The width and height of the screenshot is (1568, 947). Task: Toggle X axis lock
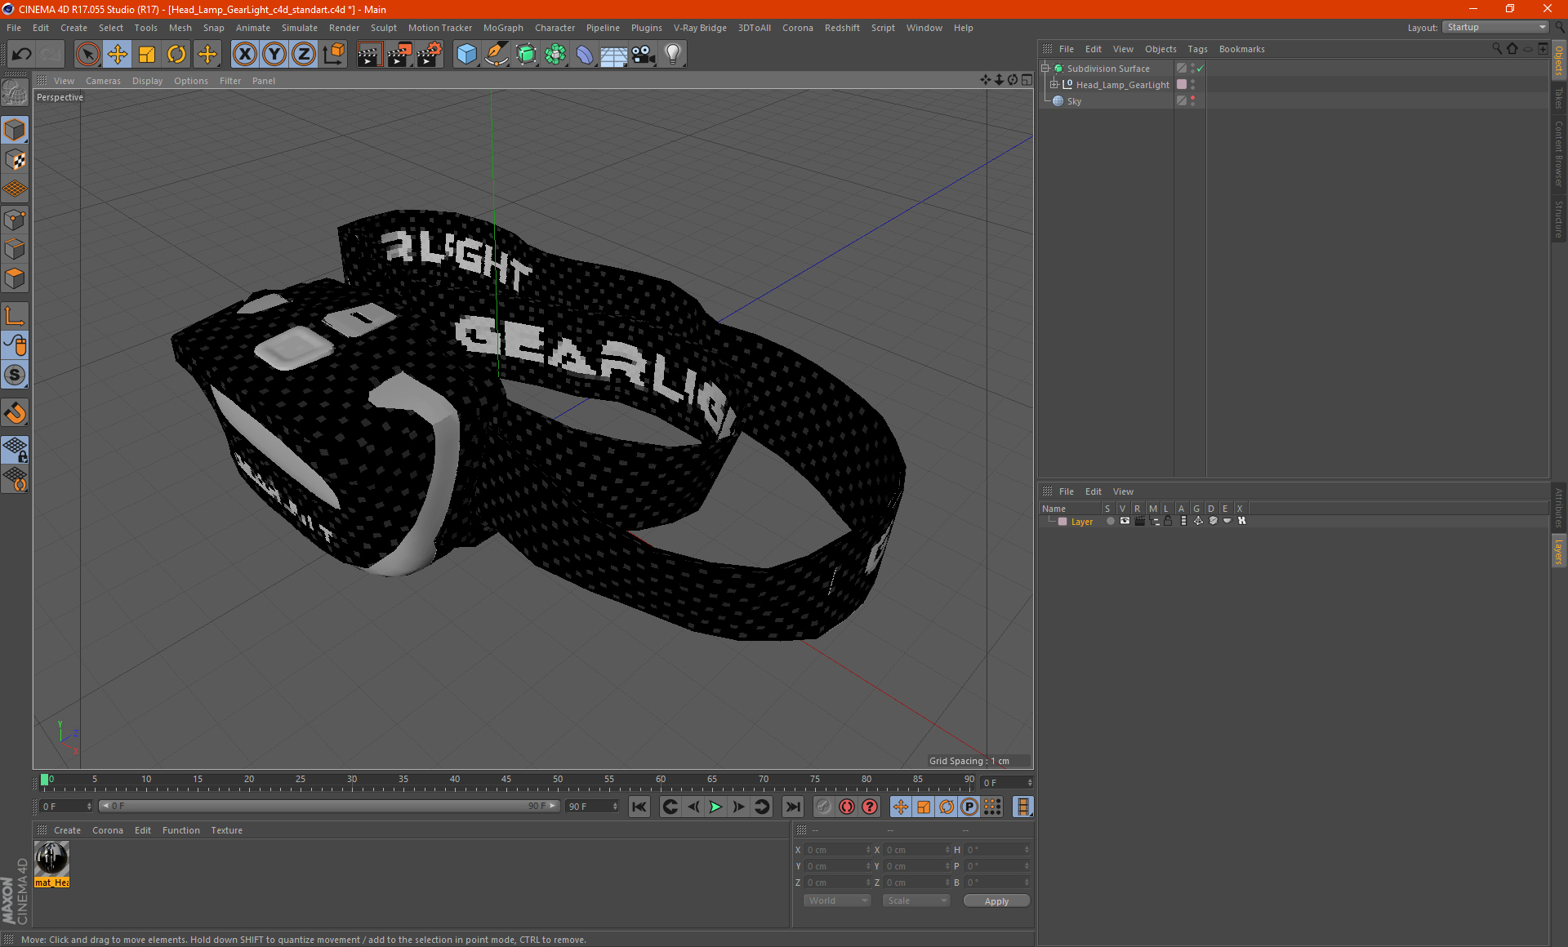click(244, 55)
